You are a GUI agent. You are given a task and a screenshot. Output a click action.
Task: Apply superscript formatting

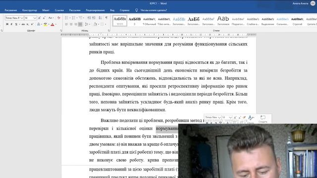click(32, 24)
